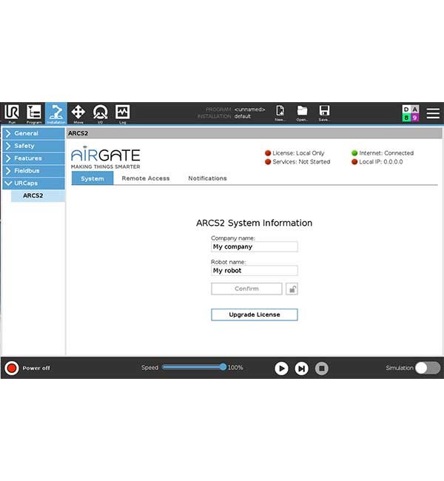Click the red Power off indicator
This screenshot has width=444, height=481.
tap(12, 368)
